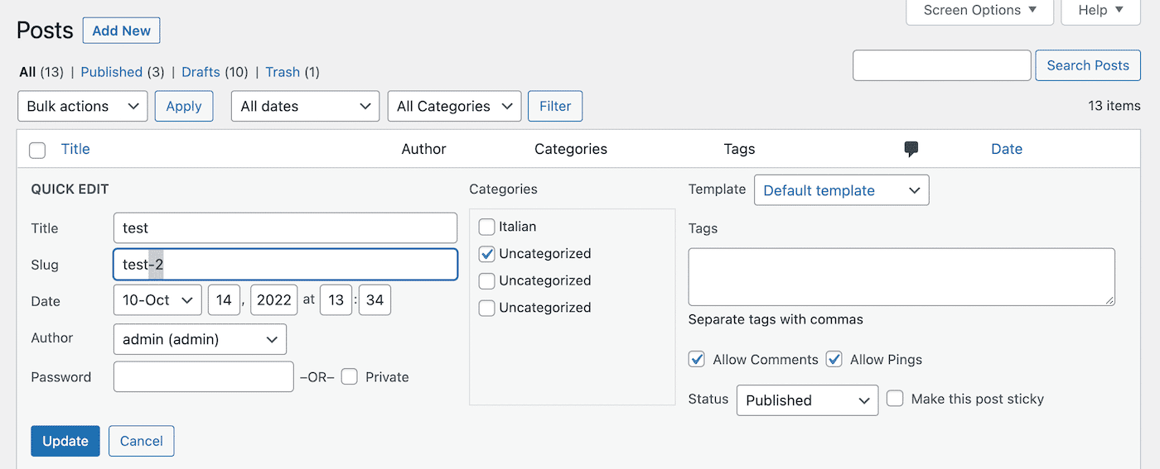Screen dimensions: 1160x469
Task: Check the Italian category checkbox
Action: coord(487,227)
